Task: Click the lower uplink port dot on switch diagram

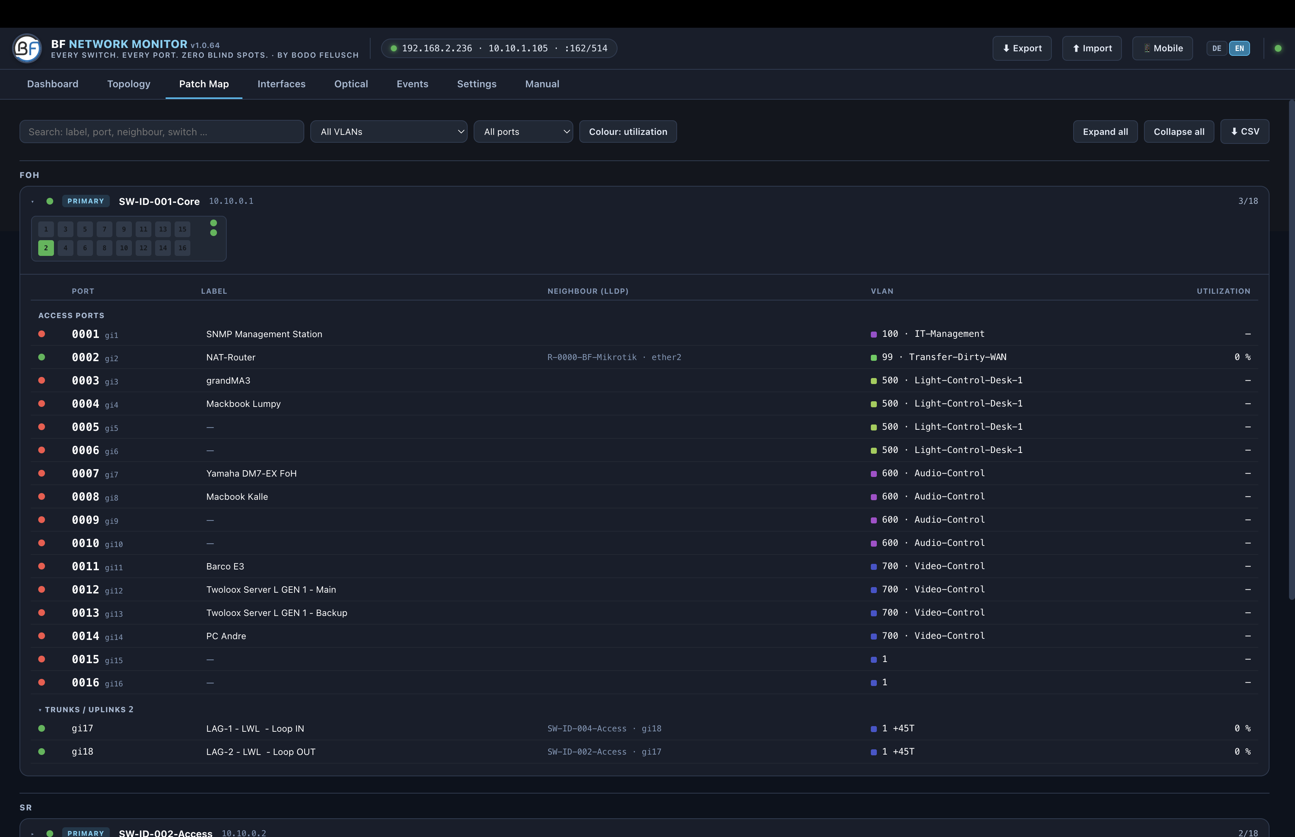Action: (214, 233)
